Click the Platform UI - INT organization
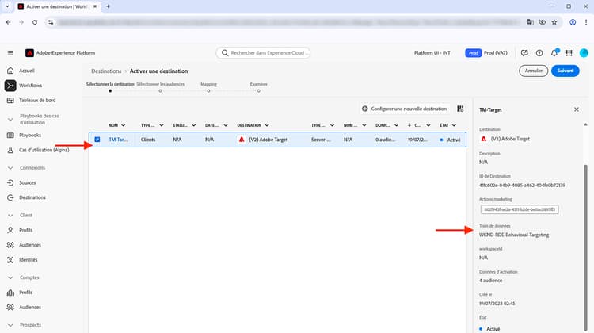 pyautogui.click(x=432, y=53)
